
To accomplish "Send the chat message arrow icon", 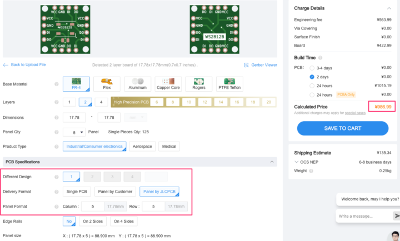I will pyautogui.click(x=396, y=215).
